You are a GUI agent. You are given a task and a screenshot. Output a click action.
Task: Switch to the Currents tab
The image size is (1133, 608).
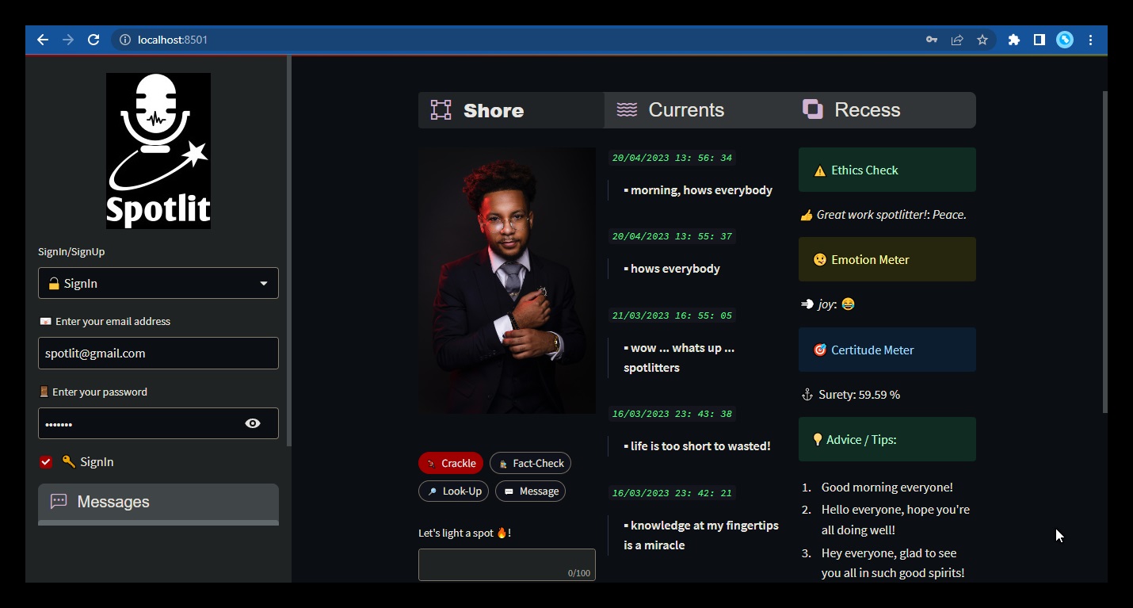[685, 110]
